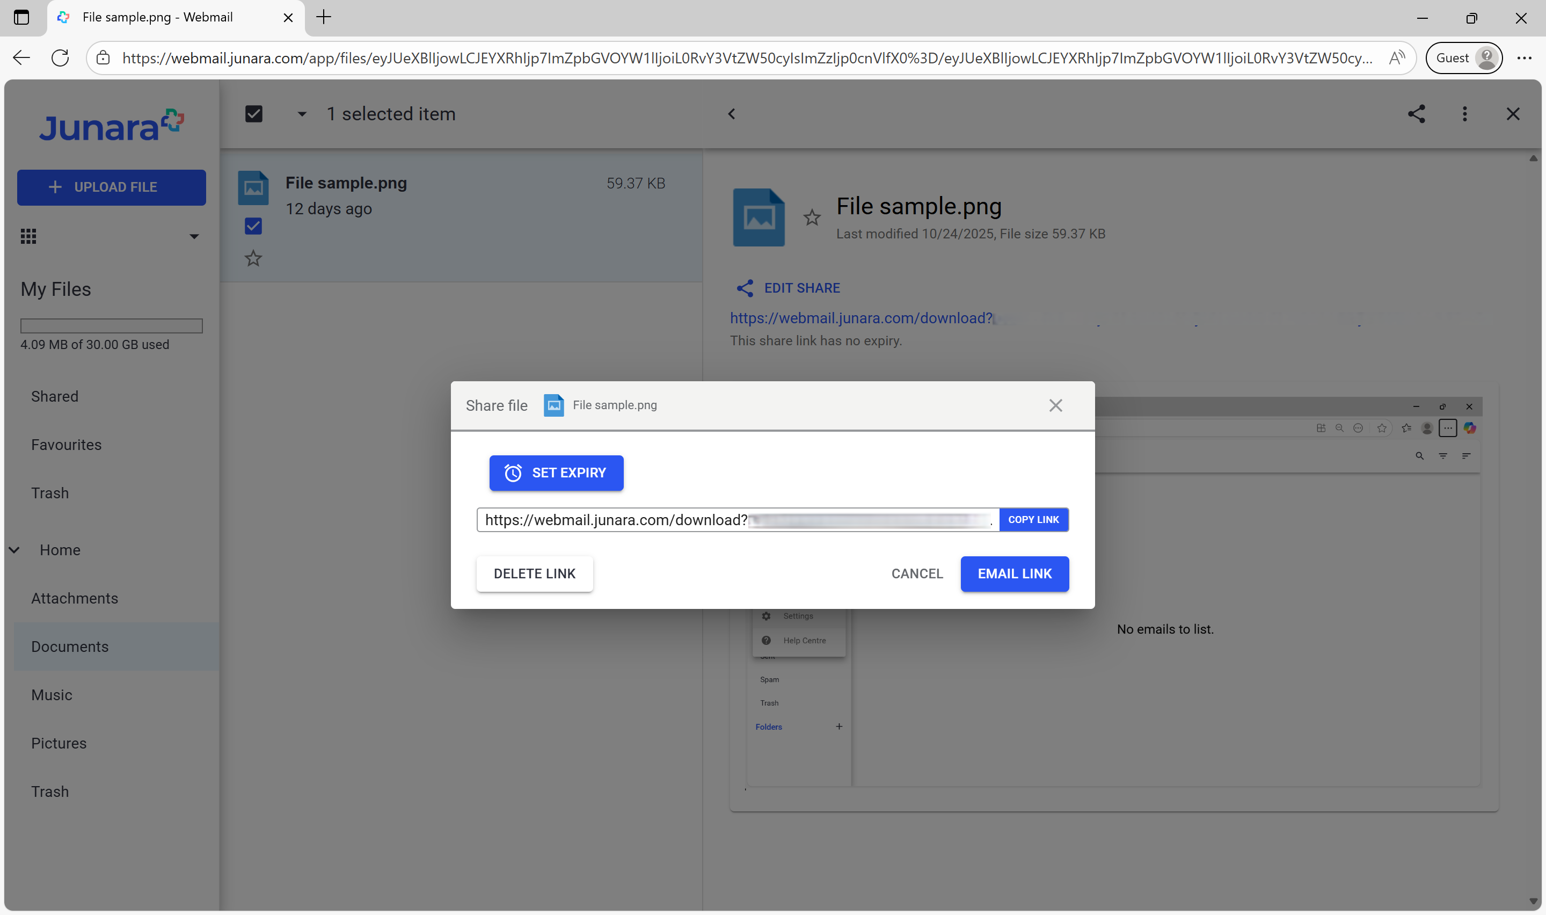
Task: Star the File sample.png list item
Action: (253, 258)
